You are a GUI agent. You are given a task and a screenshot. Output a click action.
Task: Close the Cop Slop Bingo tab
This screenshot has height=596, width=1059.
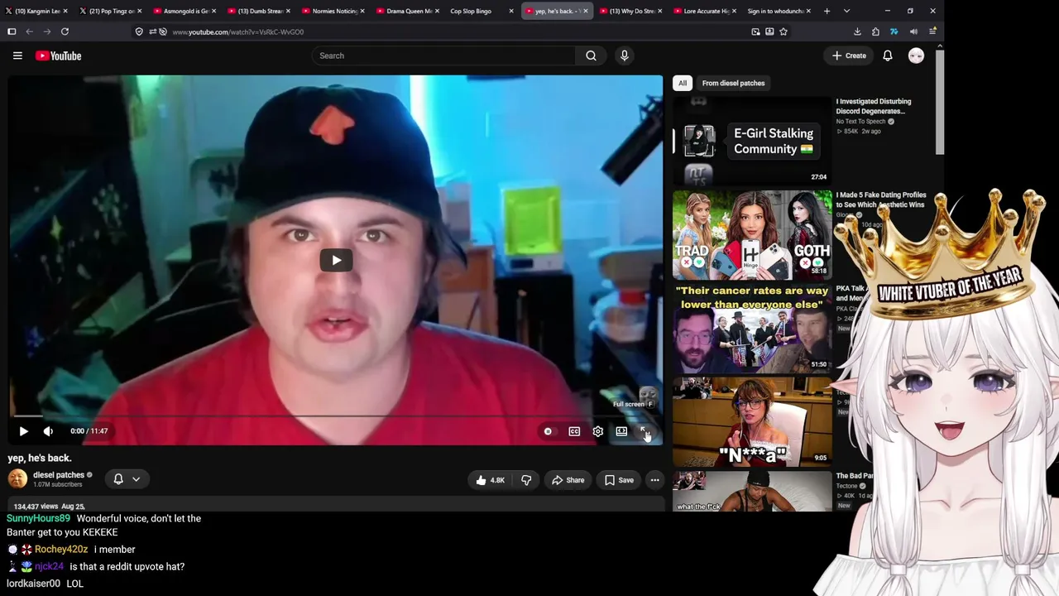coord(511,11)
